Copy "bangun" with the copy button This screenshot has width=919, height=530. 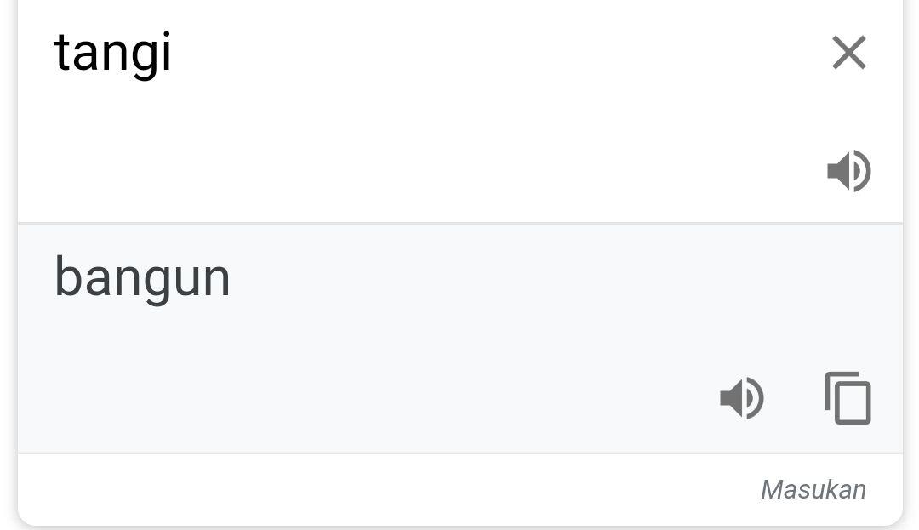848,398
